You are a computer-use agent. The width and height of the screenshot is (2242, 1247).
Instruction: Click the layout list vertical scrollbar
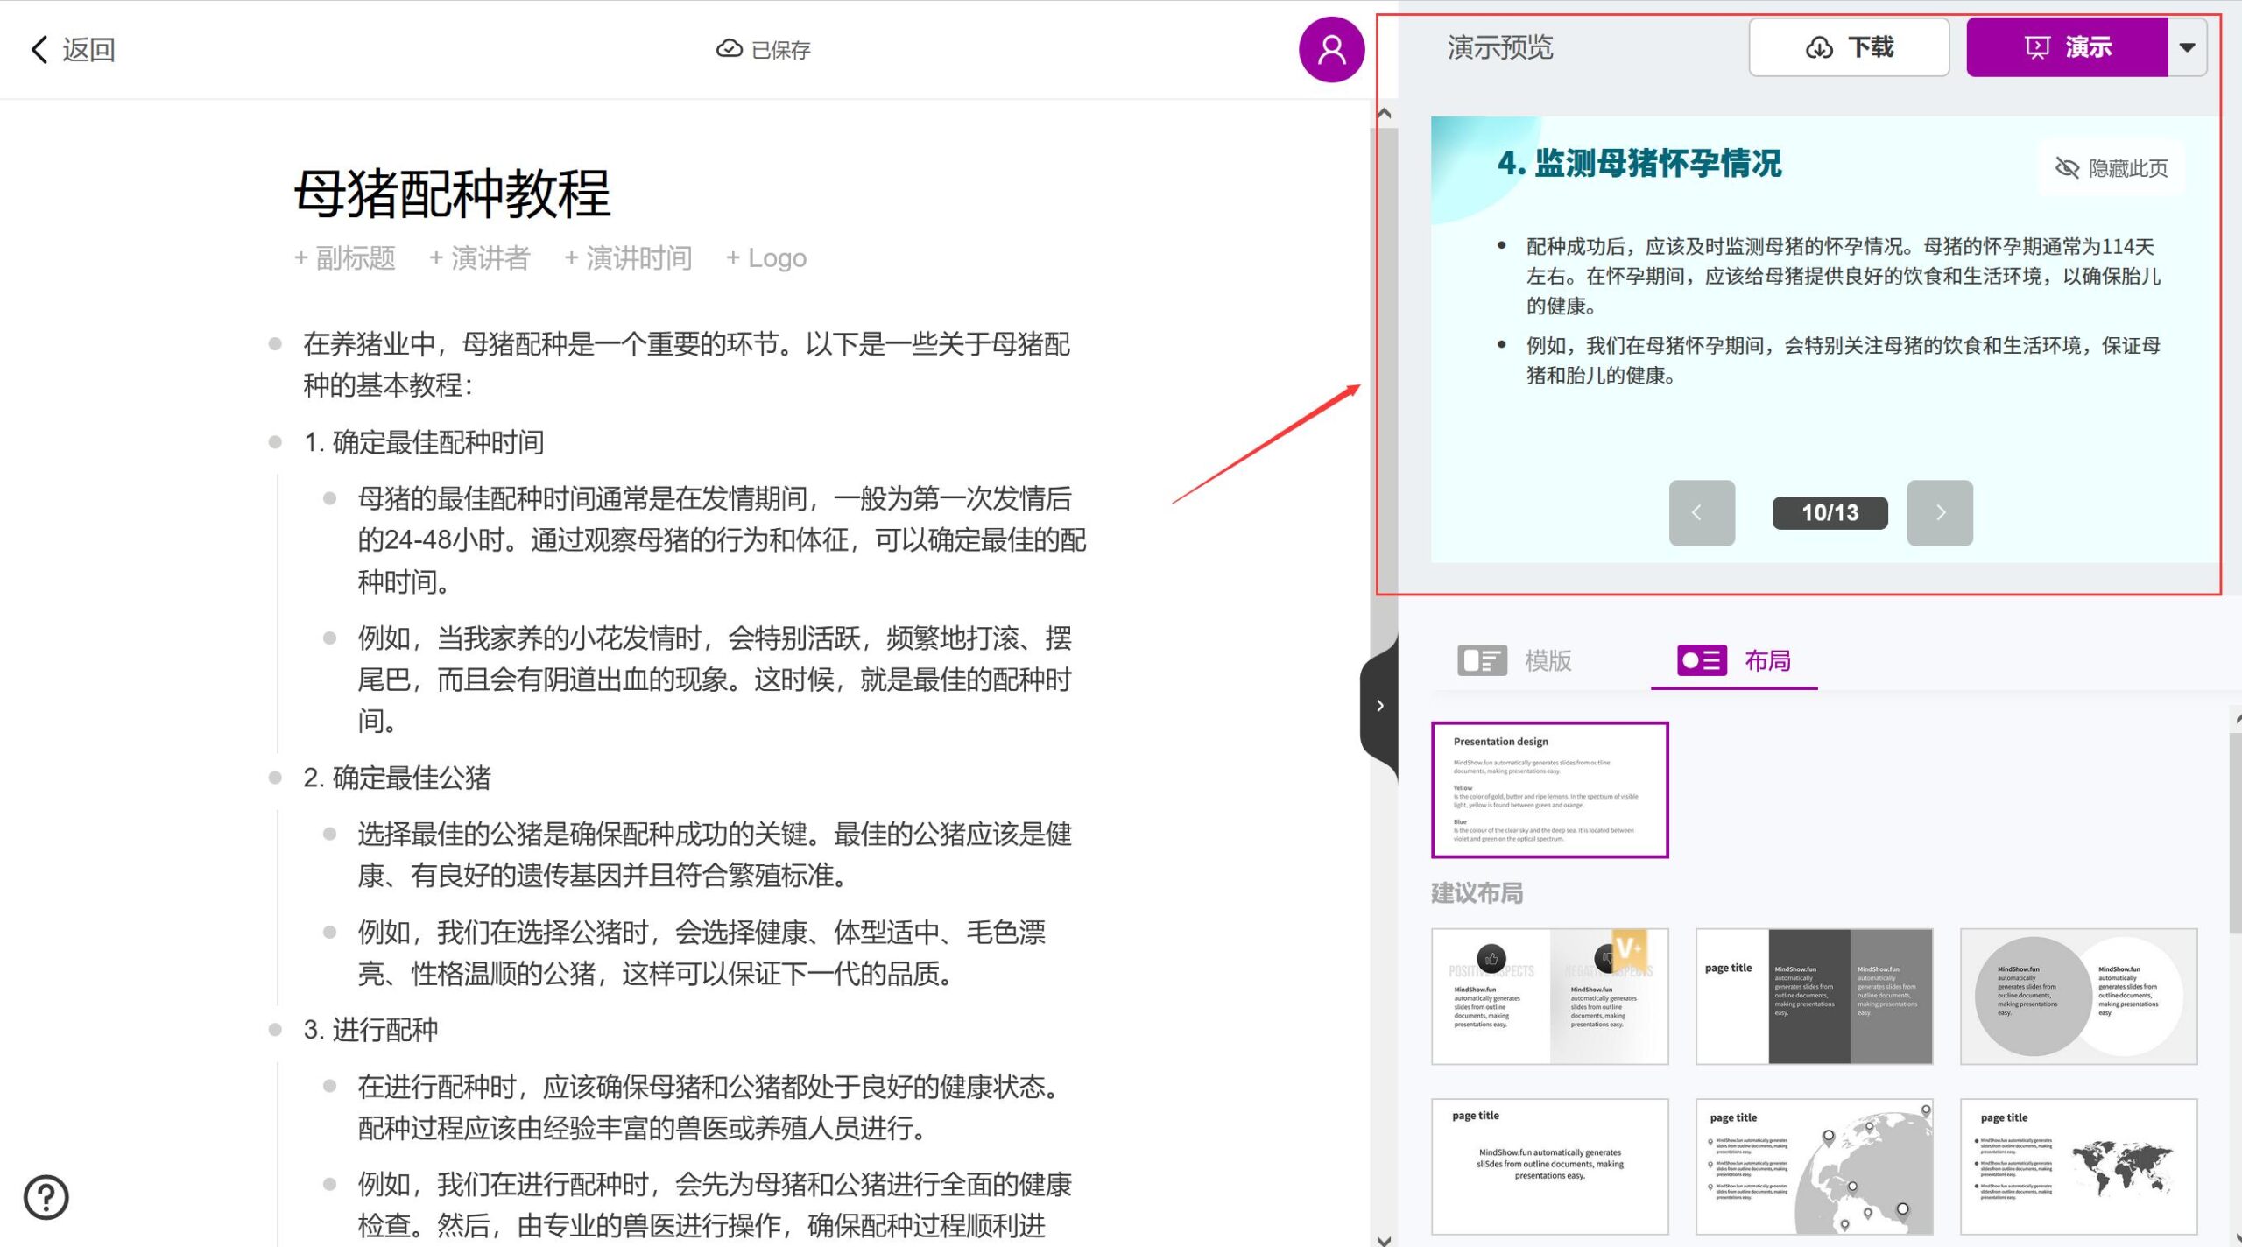tap(2234, 832)
